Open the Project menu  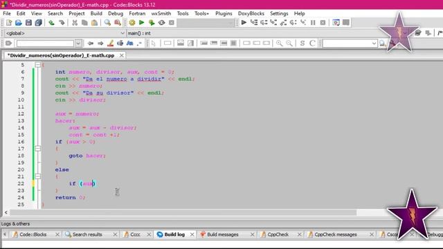[x=77, y=14]
